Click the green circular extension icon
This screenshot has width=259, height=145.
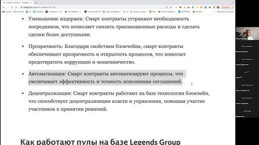tap(193, 7)
